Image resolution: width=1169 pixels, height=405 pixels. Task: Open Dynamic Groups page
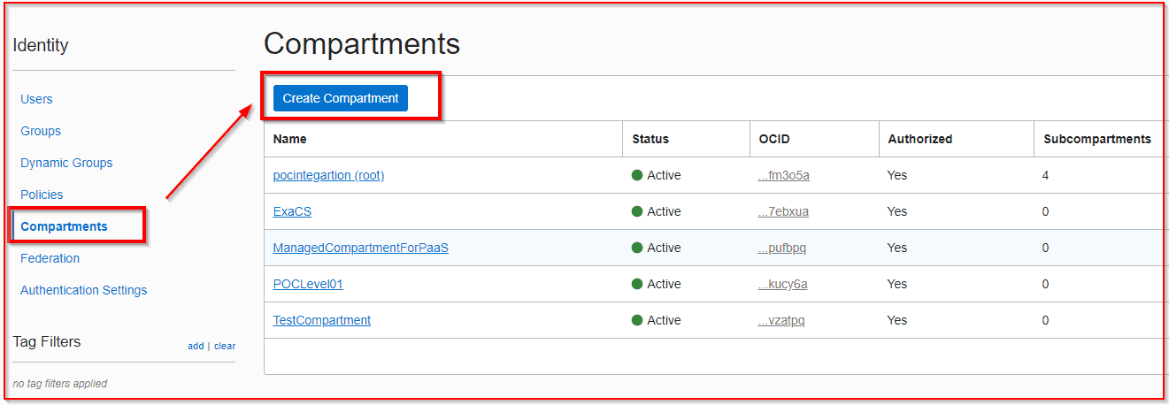click(66, 163)
